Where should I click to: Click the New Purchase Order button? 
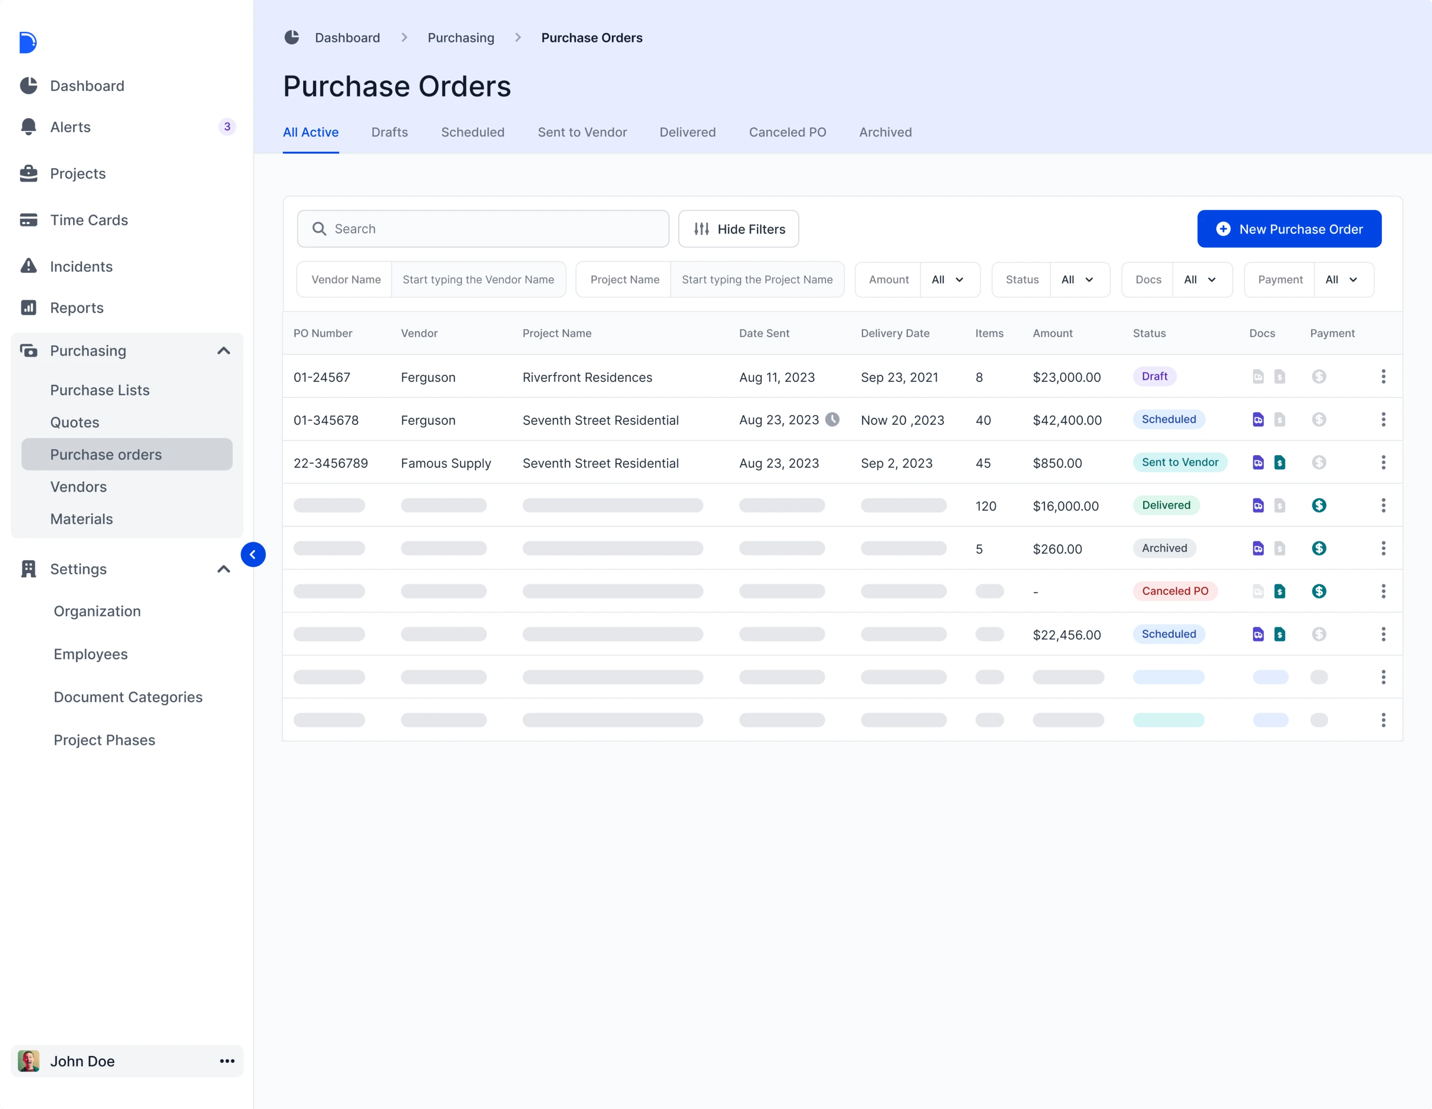tap(1288, 229)
